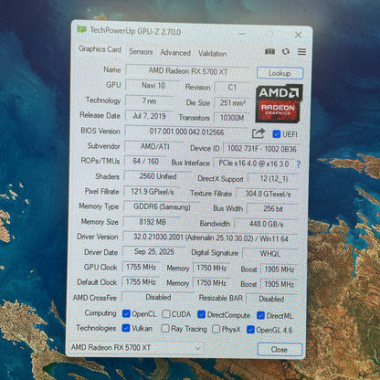Click the Digital Signature value WHQL
Screen dimensions: 380x380
point(270,254)
